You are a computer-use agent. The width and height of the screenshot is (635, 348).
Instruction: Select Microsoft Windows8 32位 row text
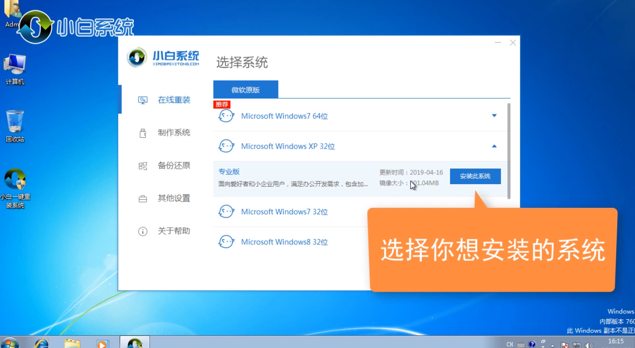(x=284, y=242)
